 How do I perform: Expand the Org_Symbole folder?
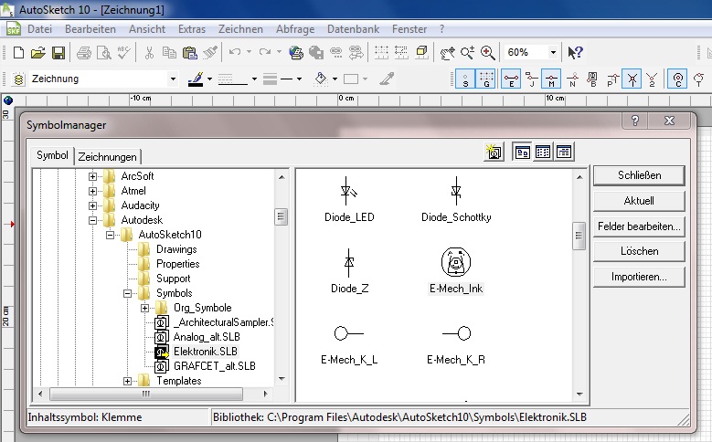(x=144, y=308)
